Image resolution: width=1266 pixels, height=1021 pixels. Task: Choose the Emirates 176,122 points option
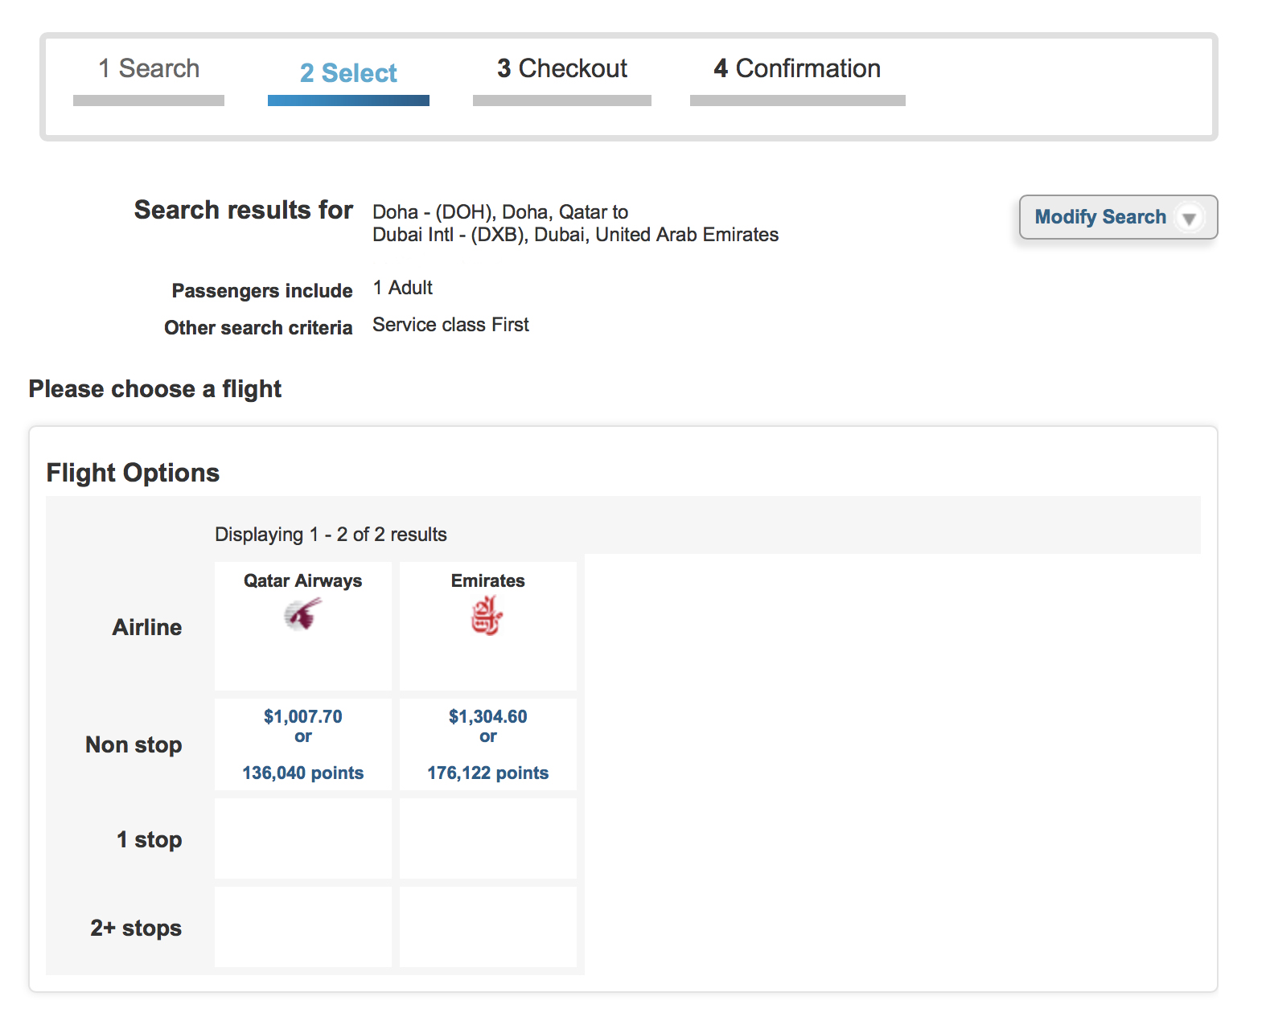tap(488, 773)
